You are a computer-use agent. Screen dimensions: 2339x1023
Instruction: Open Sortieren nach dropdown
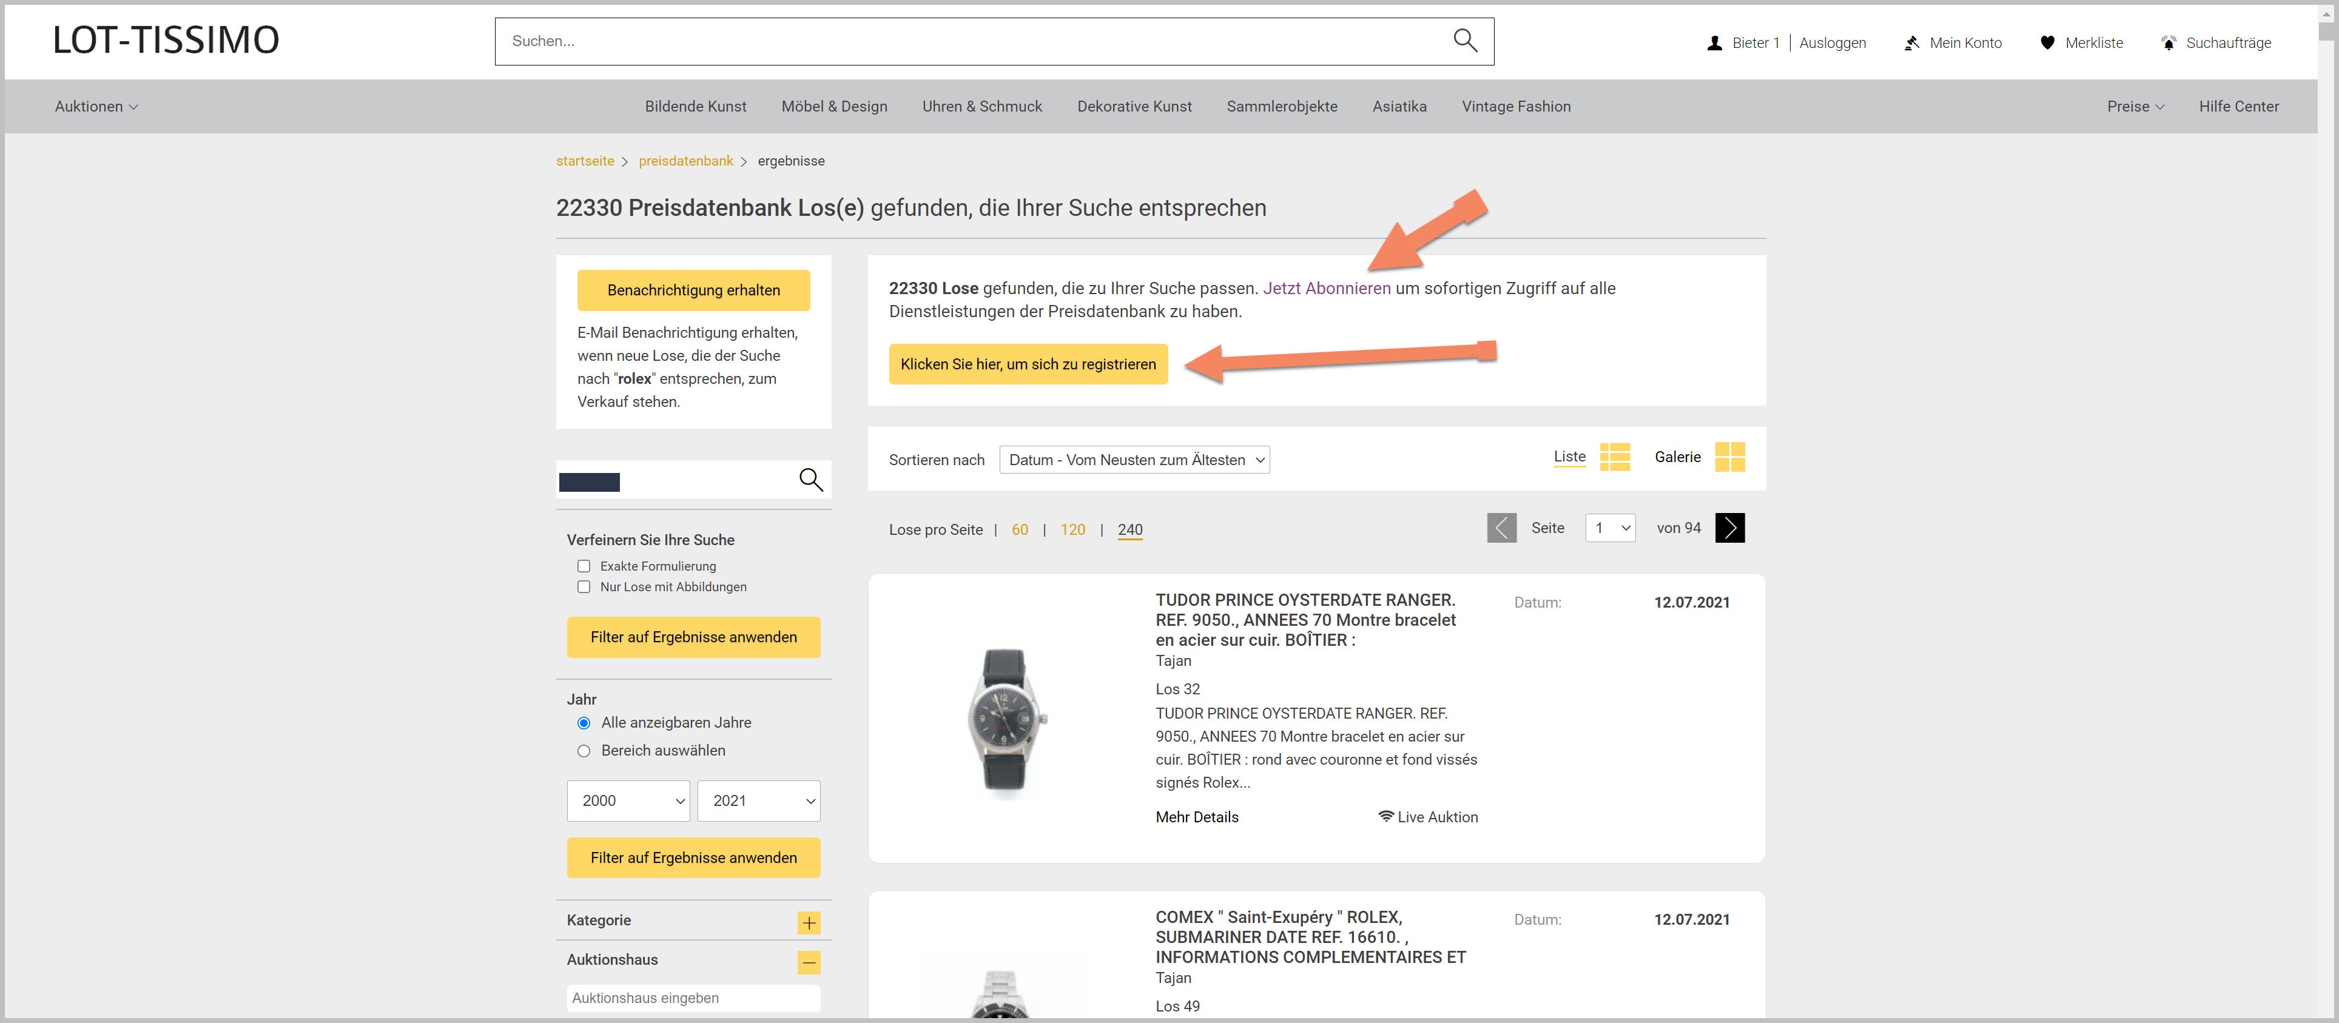point(1134,460)
